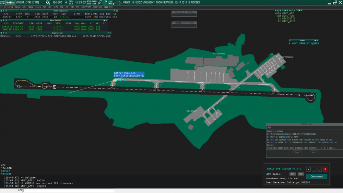The height and width of the screenshot is (193, 343).
Task: Click Next in the NOTAM List
Action: [314, 152]
